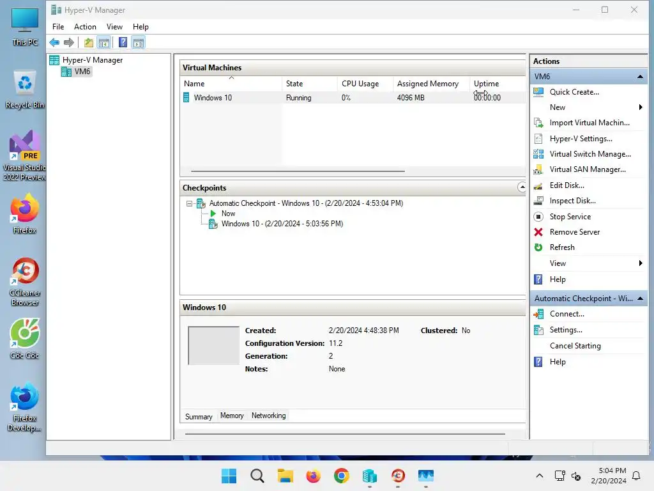This screenshot has width=654, height=491.
Task: Open Settings under Automatic Checkpoint actions
Action: pyautogui.click(x=566, y=330)
